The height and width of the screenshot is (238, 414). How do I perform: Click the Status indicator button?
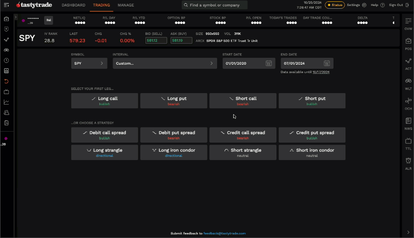tap(334, 5)
